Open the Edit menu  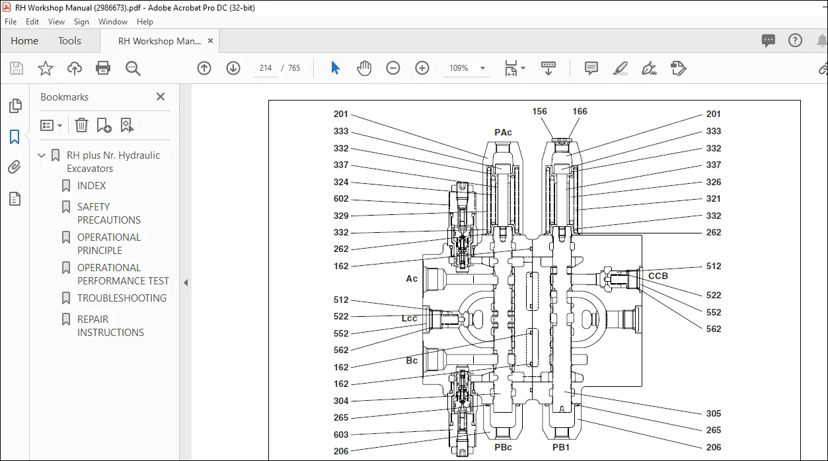point(32,22)
